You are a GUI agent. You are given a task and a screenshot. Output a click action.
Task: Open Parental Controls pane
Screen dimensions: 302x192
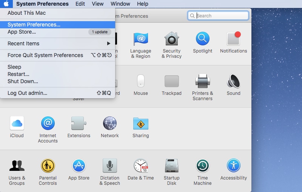click(48, 172)
